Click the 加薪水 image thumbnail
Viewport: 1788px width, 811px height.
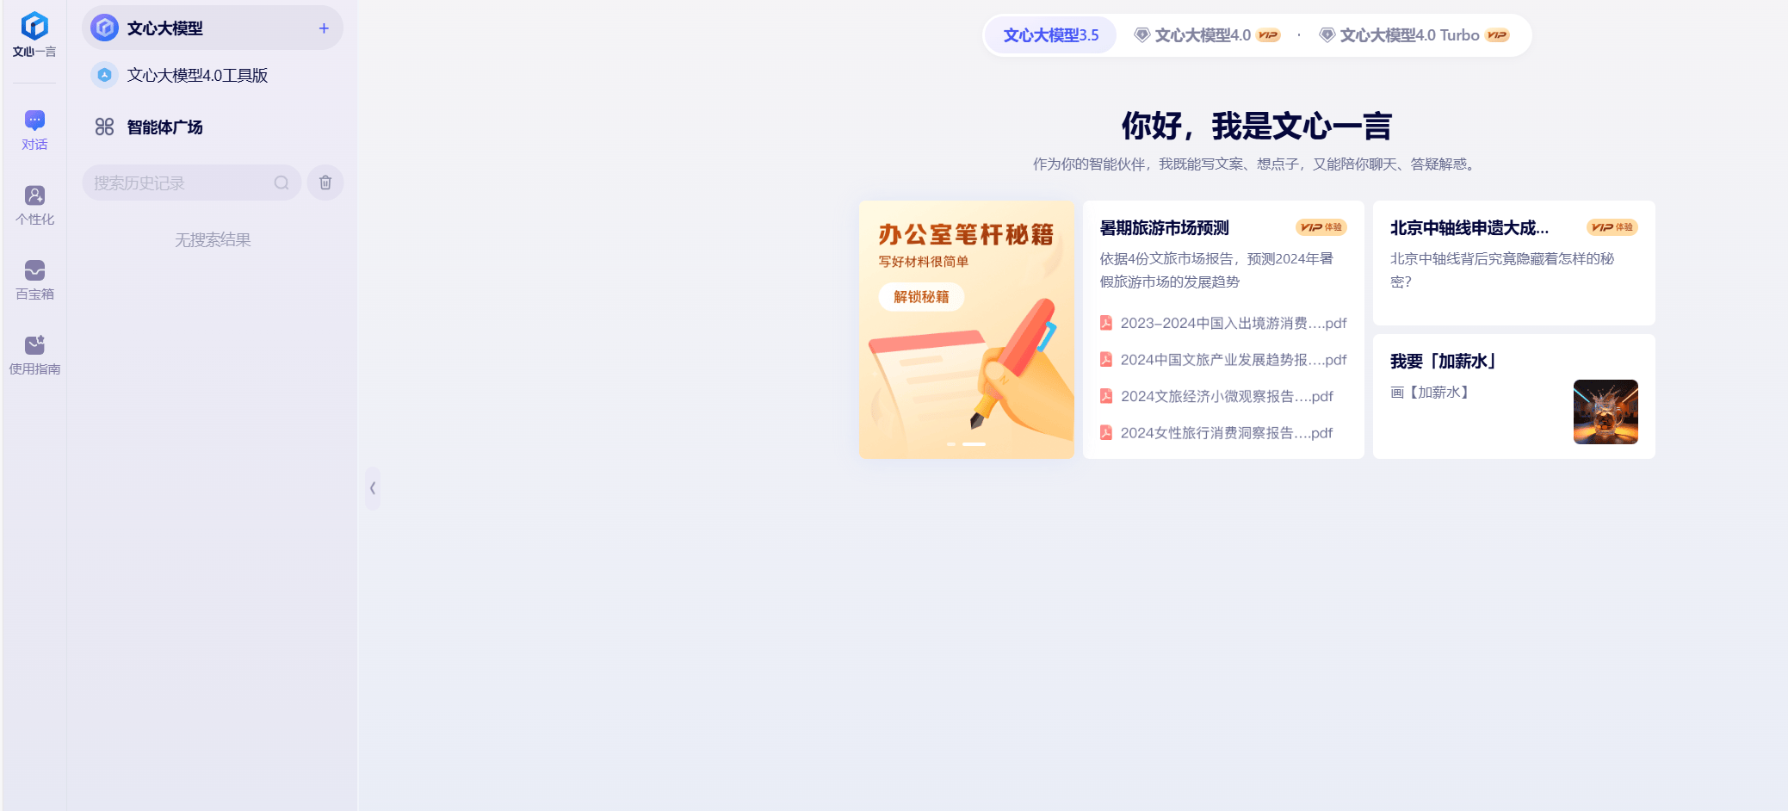pyautogui.click(x=1605, y=412)
